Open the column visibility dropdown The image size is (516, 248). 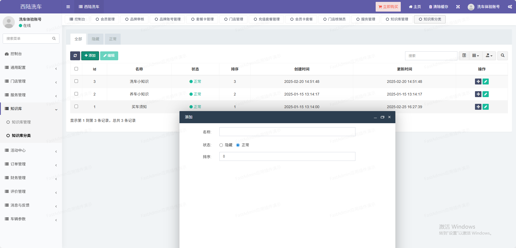coord(476,56)
